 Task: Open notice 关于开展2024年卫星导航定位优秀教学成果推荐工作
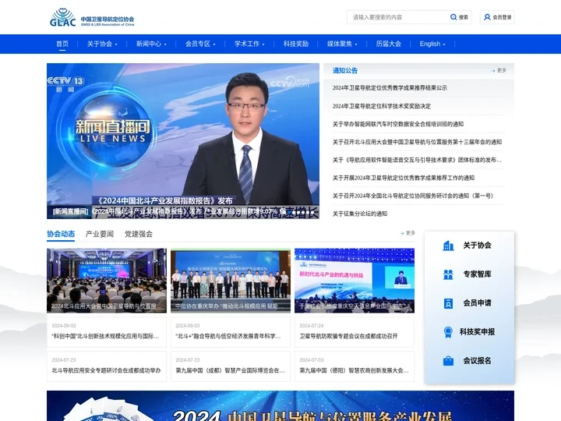[x=404, y=178]
